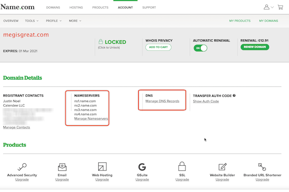Expand the Profile dropdown menu
Screen dimensions: 289x192
coord(53,21)
